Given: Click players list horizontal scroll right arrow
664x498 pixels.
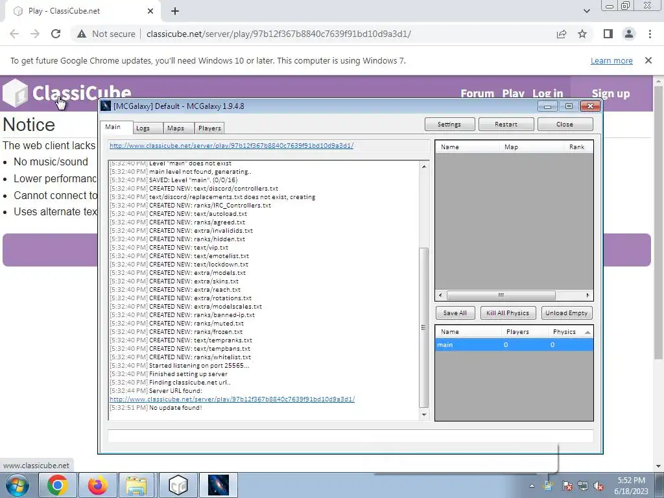Looking at the screenshot, I should coord(587,295).
